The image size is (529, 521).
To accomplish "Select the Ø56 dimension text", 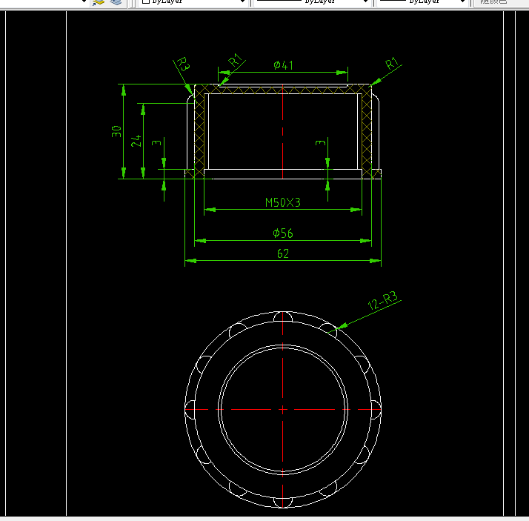I will tap(283, 233).
